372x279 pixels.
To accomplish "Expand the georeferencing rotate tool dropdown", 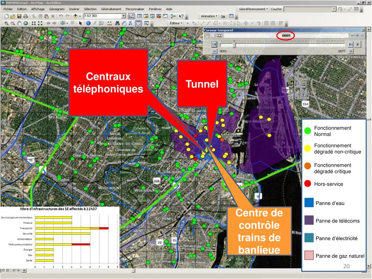I will click(x=345, y=9).
